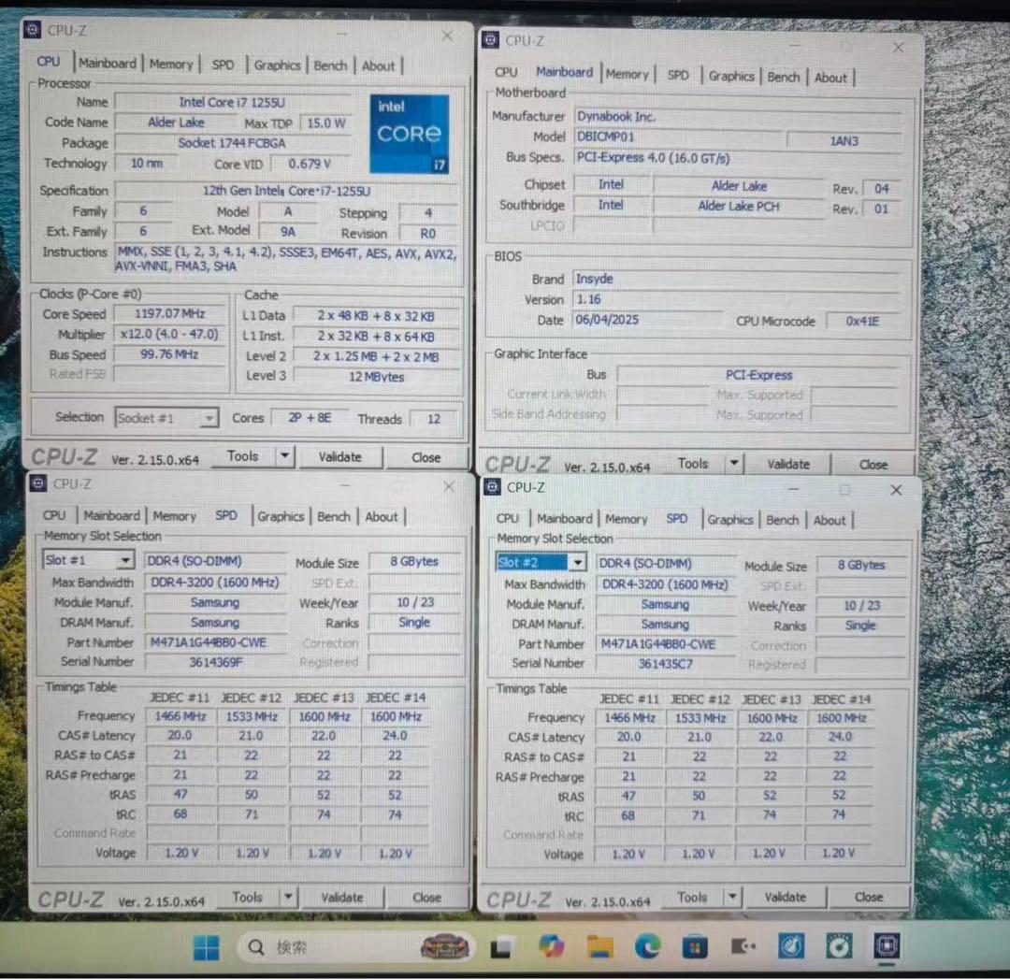Click the Specification value '12th Gen Intel Core i7-1255U'

287,191
